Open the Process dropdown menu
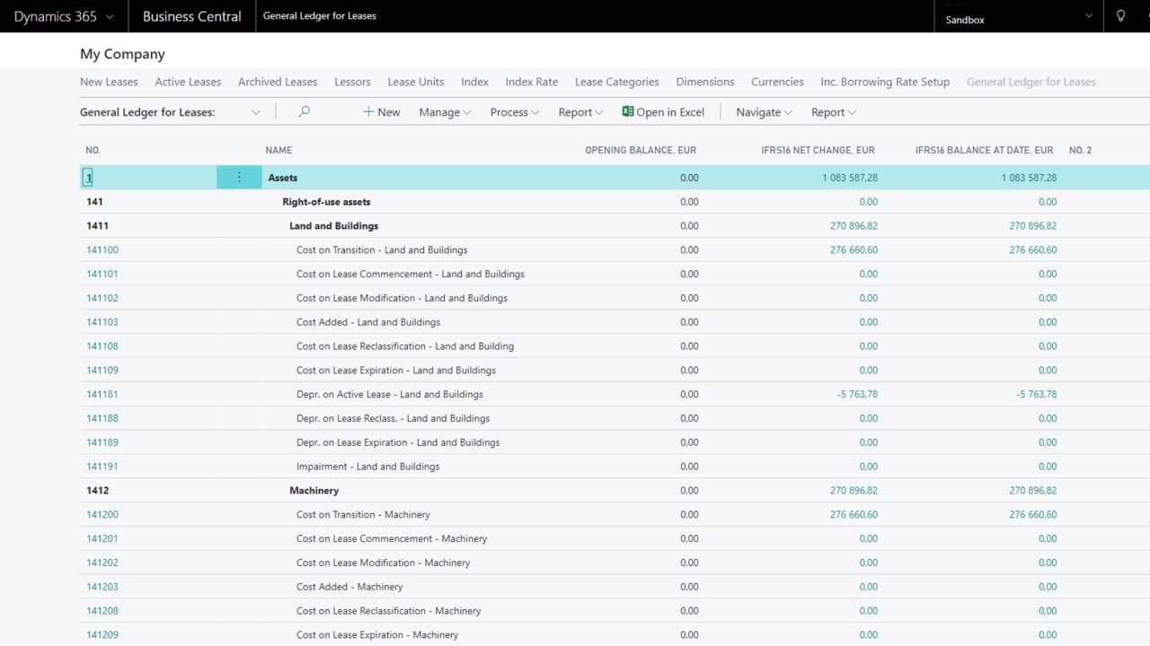 tap(514, 112)
